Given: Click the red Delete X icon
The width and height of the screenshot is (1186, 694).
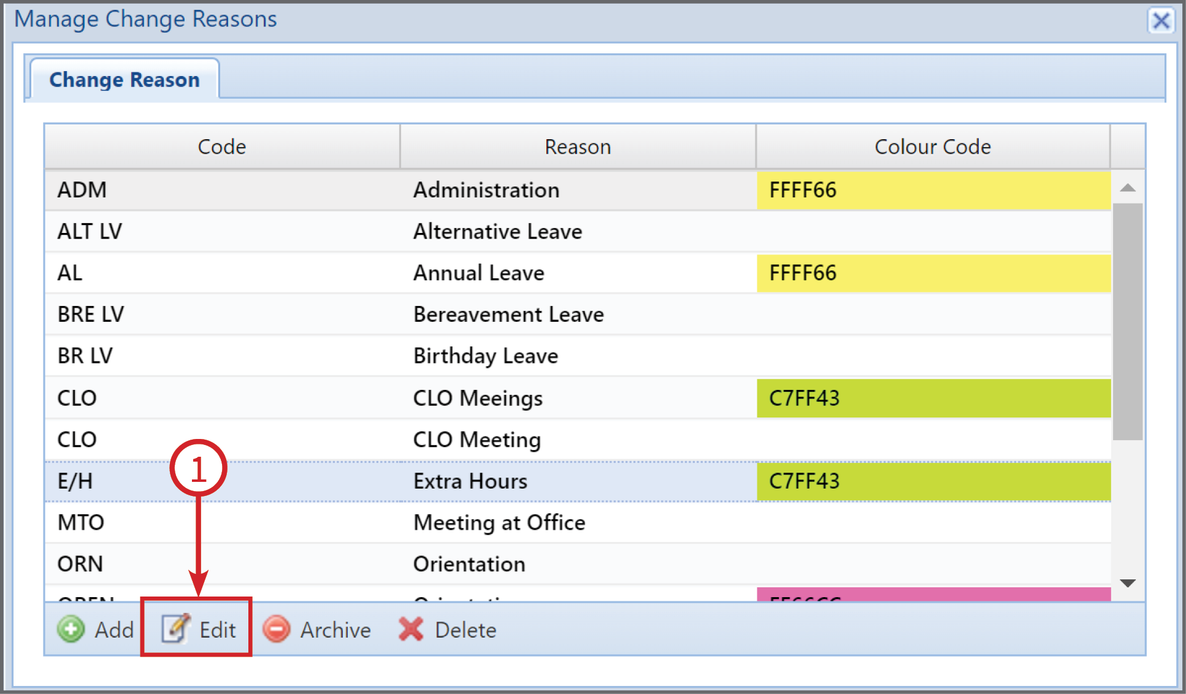Looking at the screenshot, I should pyautogui.click(x=411, y=630).
